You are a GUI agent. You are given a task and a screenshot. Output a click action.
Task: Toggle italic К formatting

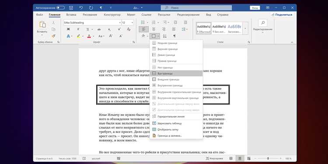(x=78, y=29)
